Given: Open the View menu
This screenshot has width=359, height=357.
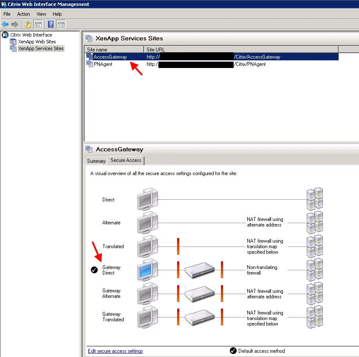Looking at the screenshot, I should [x=42, y=14].
